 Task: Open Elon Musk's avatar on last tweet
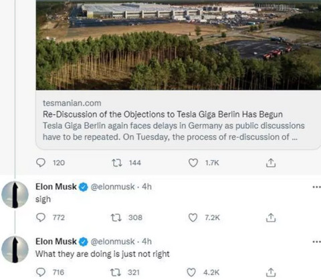tap(15, 250)
